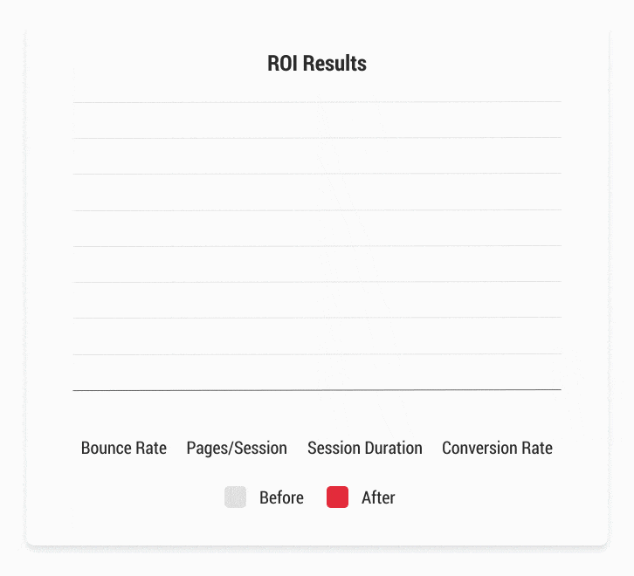
Task: Click the page background outside the chart card
Action: click(x=317, y=564)
